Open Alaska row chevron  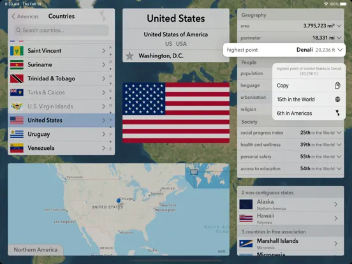336,204
